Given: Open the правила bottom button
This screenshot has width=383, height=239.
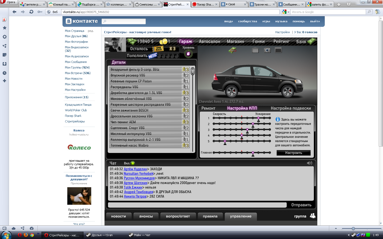Looking at the screenshot, I should click(x=210, y=216).
